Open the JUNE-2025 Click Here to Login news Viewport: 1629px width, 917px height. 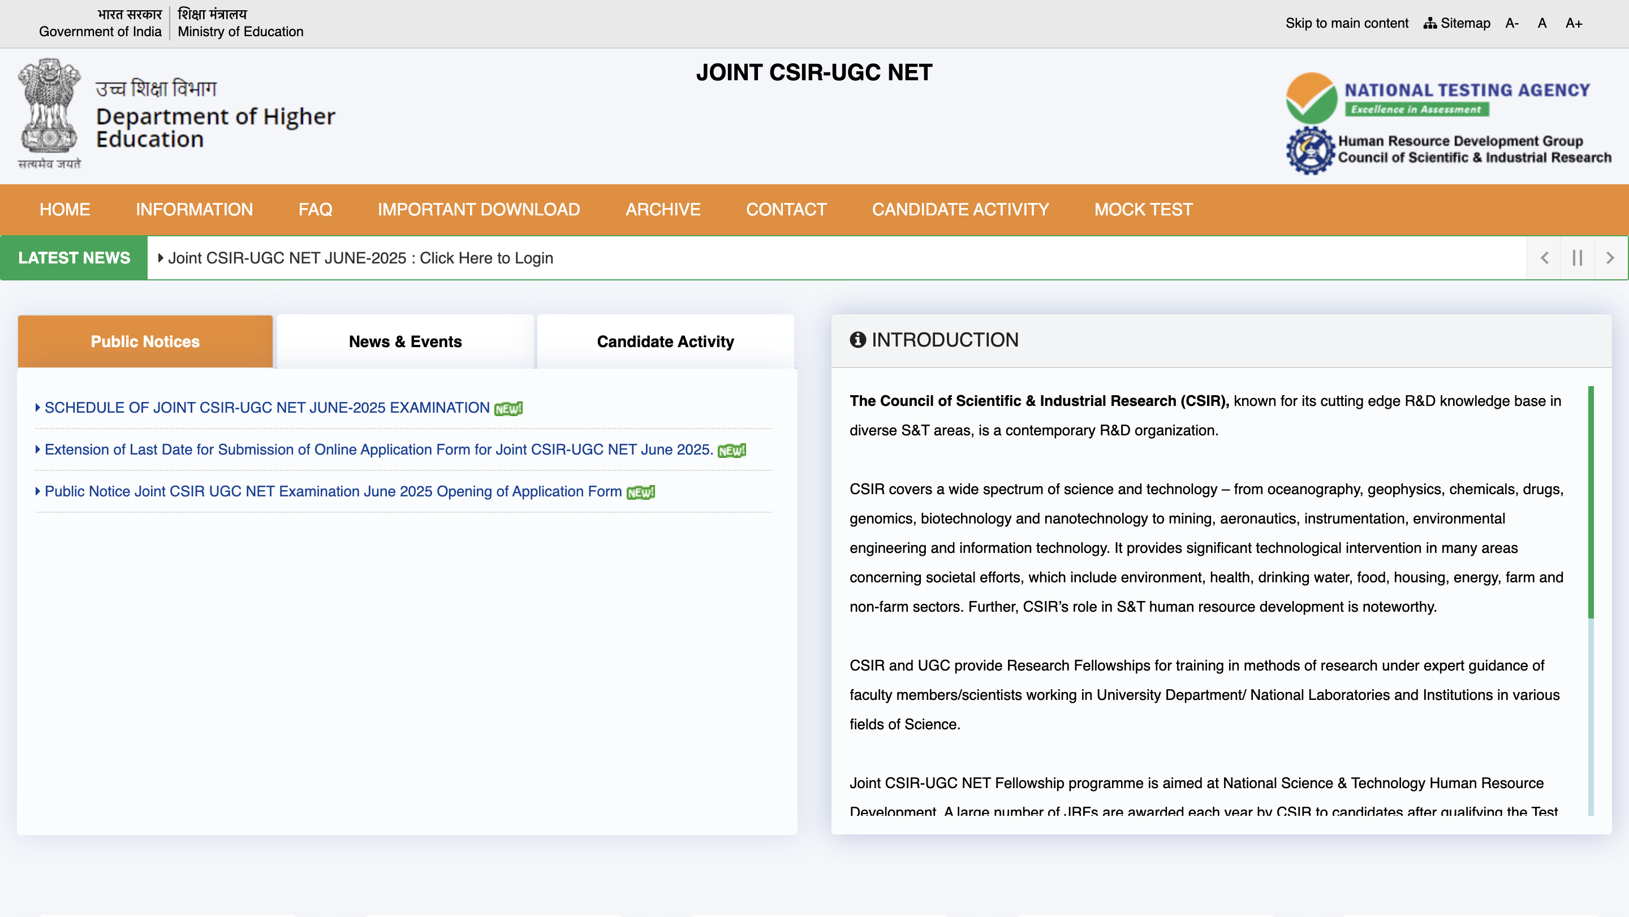tap(360, 258)
